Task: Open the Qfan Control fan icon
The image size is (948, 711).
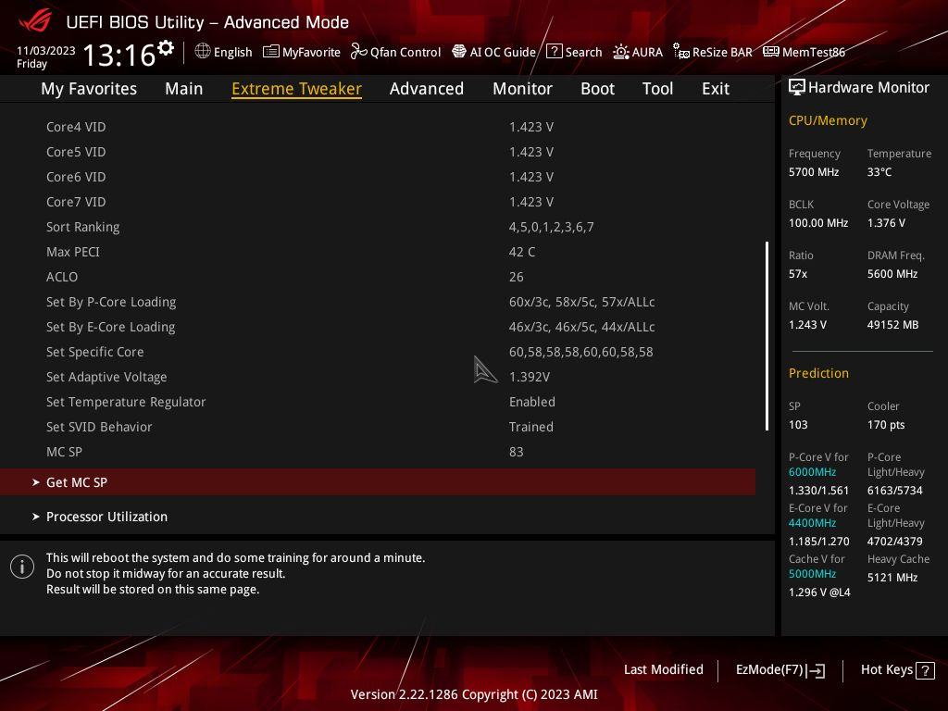Action: tap(358, 52)
